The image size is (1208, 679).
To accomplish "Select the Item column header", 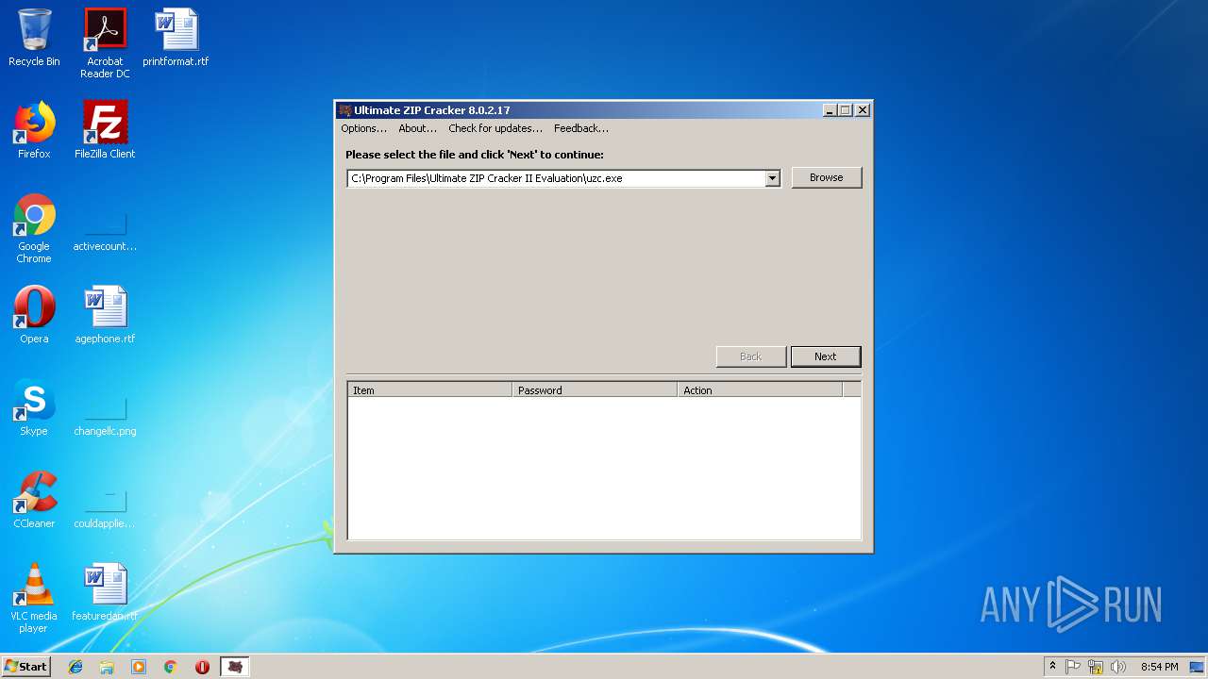I will (x=429, y=389).
